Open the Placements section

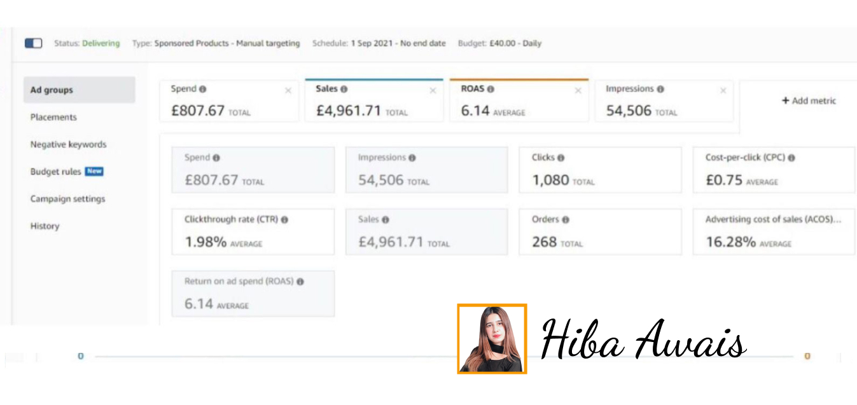[53, 117]
